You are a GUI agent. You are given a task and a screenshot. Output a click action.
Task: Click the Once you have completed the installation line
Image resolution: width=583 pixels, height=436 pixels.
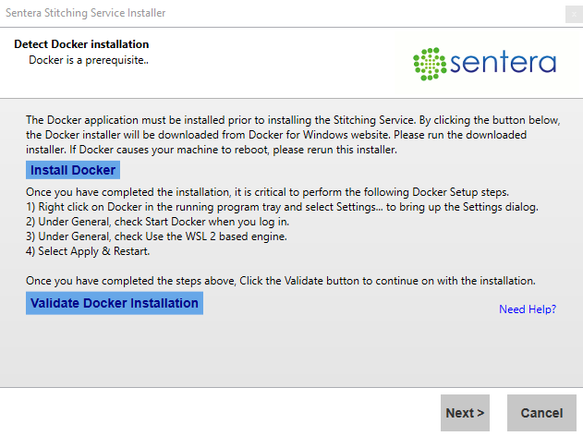click(x=267, y=192)
